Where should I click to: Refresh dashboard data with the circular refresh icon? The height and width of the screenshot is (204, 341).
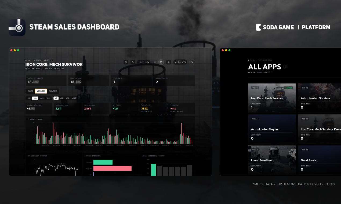[161, 62]
